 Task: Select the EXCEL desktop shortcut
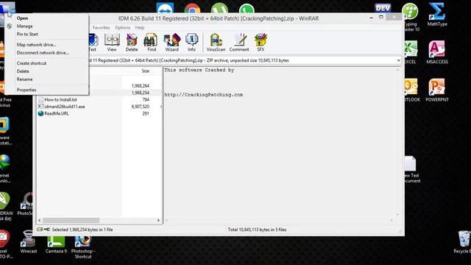[411, 52]
